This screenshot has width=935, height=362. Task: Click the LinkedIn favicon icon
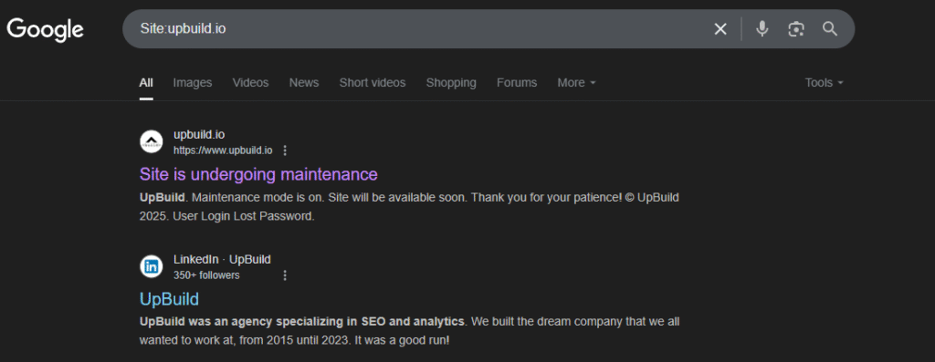(152, 266)
